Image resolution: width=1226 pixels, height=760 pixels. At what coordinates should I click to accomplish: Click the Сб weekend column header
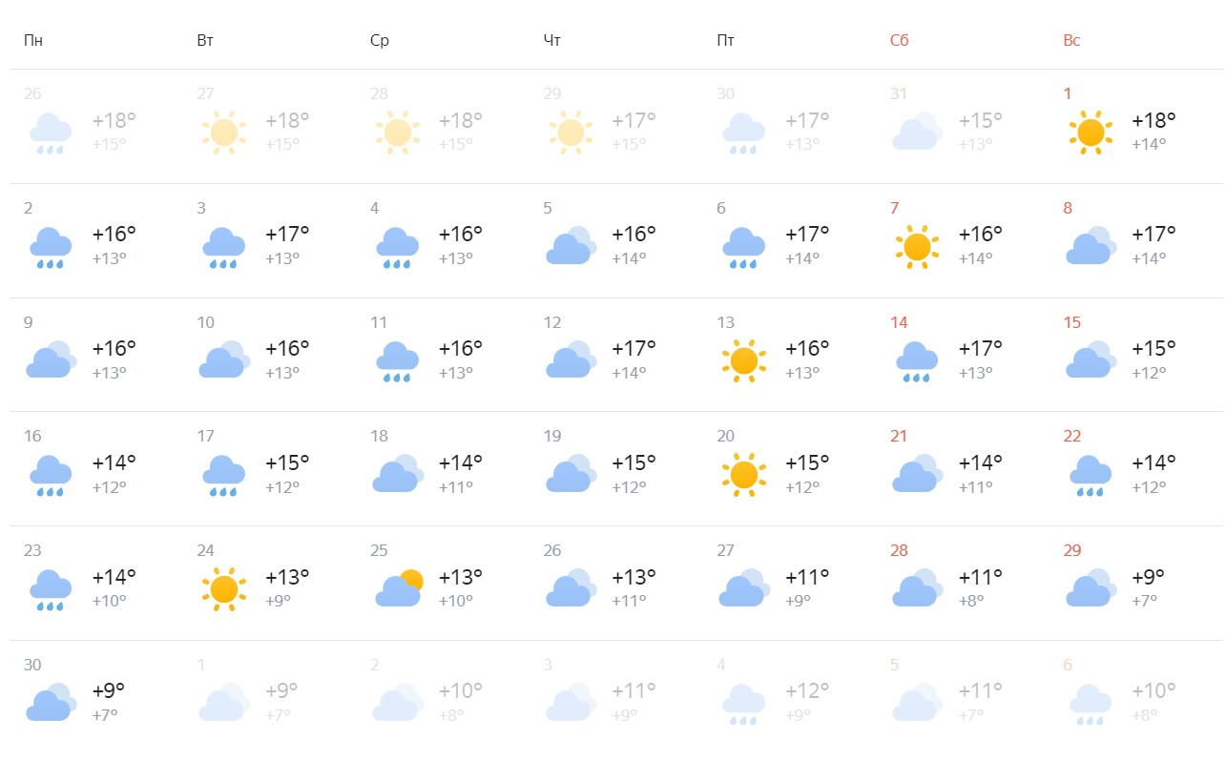pyautogui.click(x=899, y=40)
